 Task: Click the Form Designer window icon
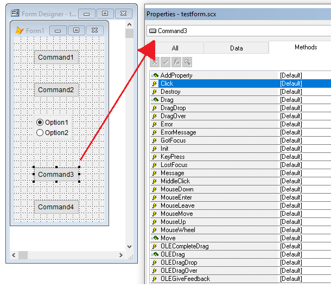[15, 14]
